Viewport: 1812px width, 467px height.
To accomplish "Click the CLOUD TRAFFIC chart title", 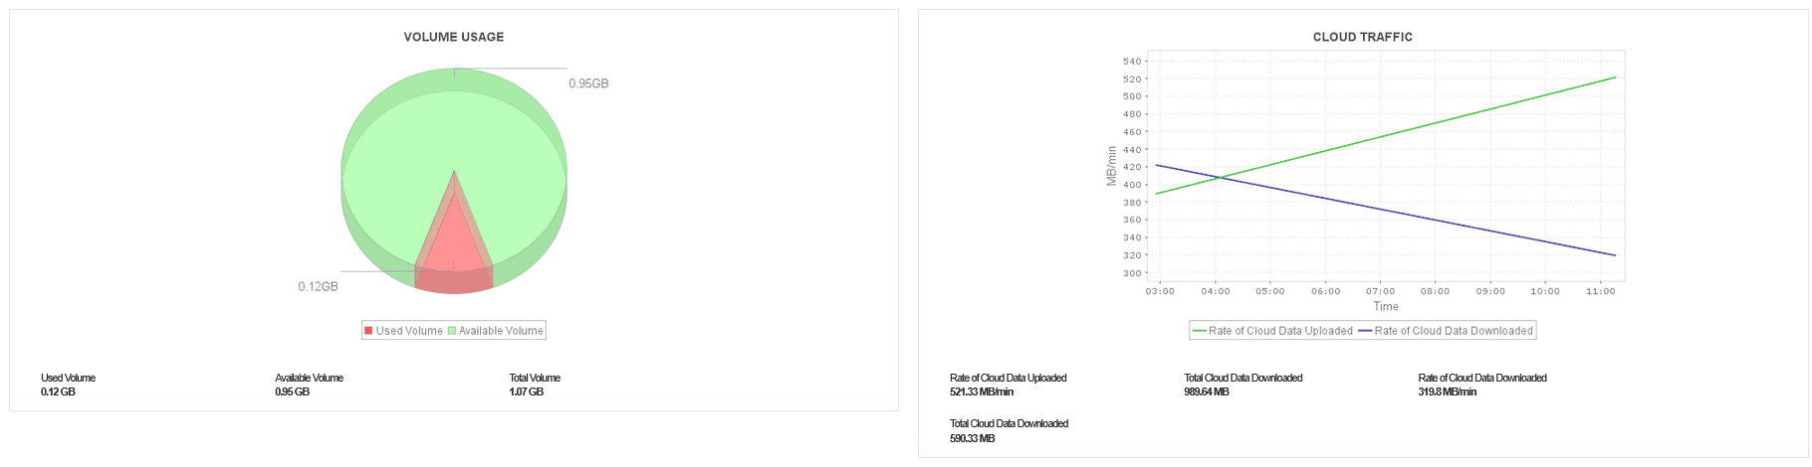I will tap(1362, 37).
